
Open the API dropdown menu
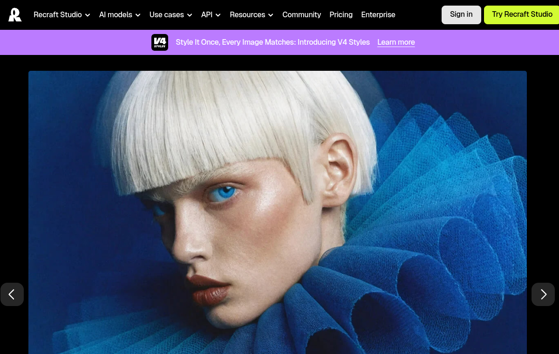coord(211,15)
